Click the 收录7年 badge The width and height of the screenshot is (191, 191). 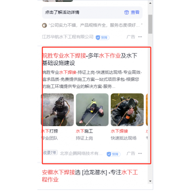point(50,152)
